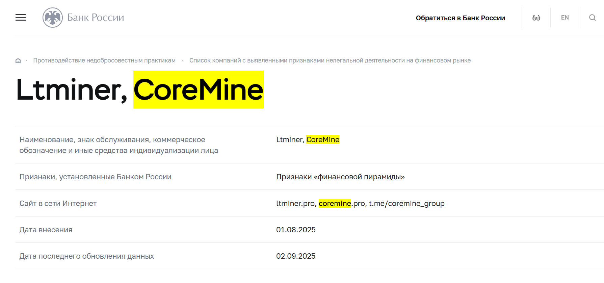
Task: Select the date 01.08.2025
Action: click(x=296, y=230)
